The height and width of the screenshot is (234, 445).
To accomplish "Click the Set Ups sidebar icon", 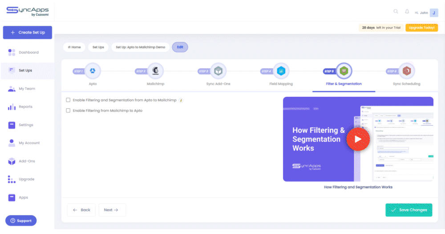I will tap(12, 70).
